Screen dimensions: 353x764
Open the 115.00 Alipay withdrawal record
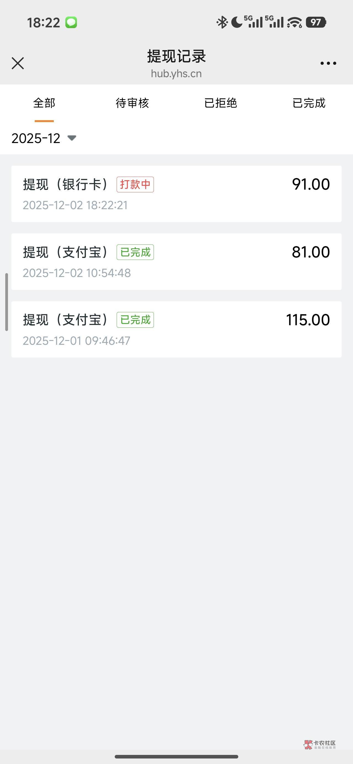pos(176,329)
